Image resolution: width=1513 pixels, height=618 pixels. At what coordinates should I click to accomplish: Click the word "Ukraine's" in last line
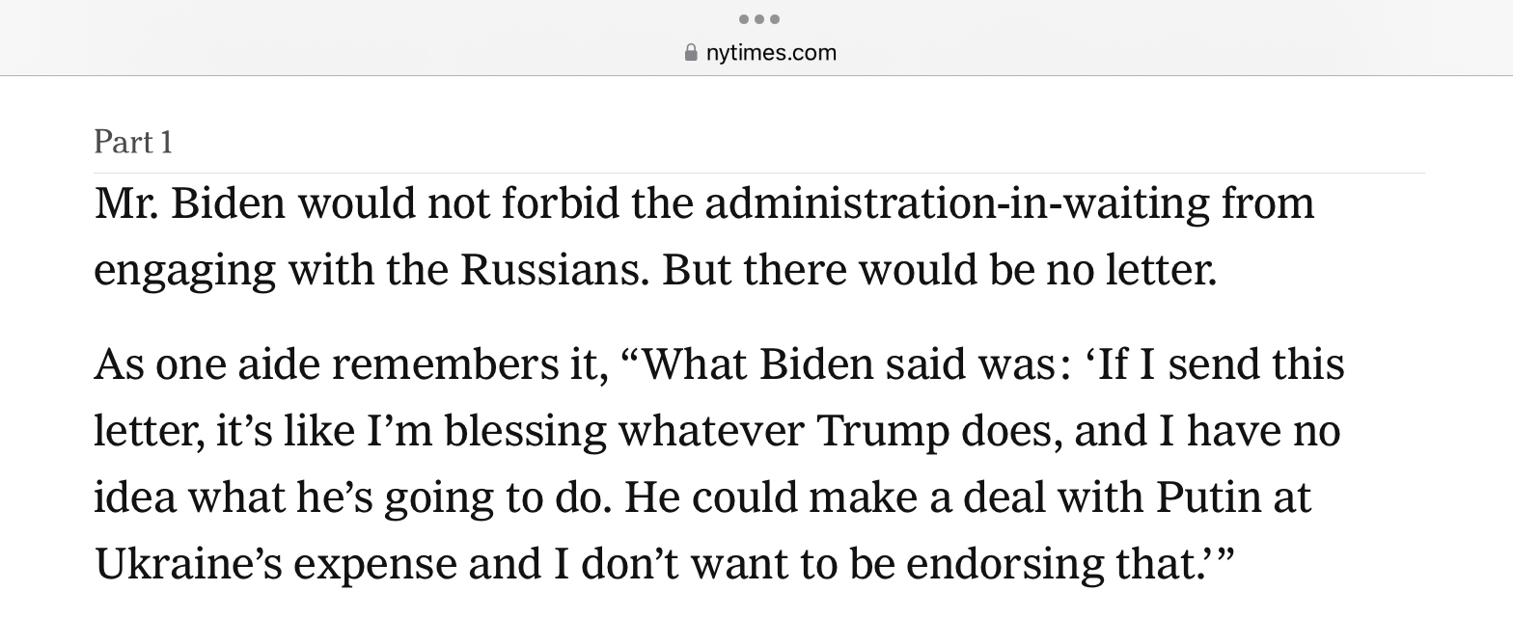187,565
